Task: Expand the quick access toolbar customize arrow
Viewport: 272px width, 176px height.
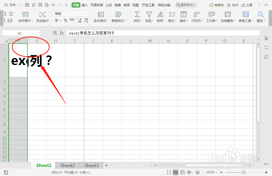Action: click(x=66, y=5)
